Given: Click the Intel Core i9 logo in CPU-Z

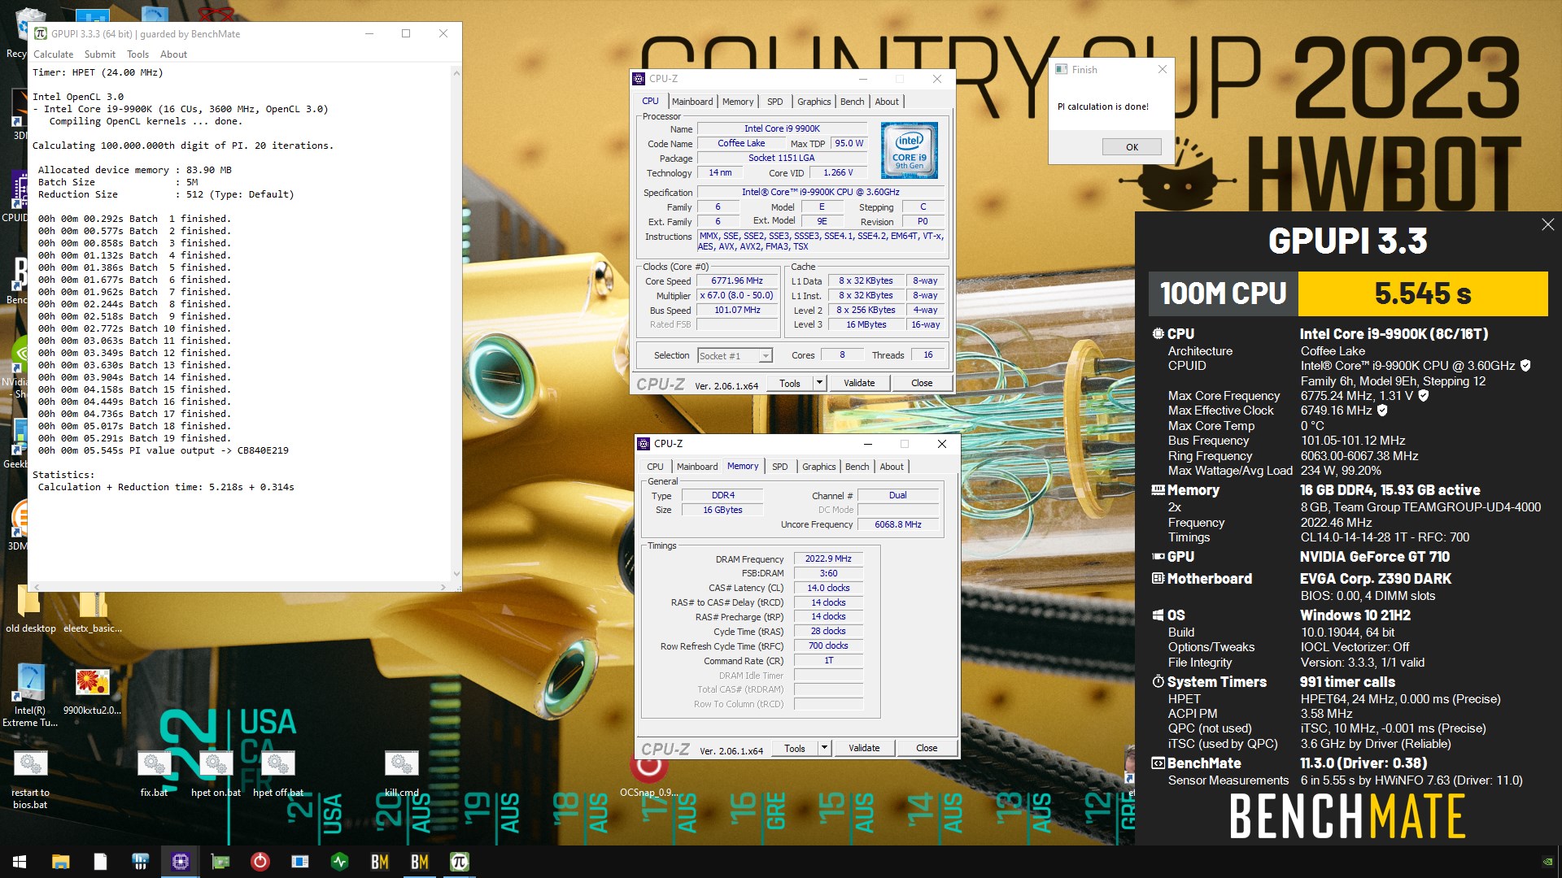Looking at the screenshot, I should pos(909,150).
